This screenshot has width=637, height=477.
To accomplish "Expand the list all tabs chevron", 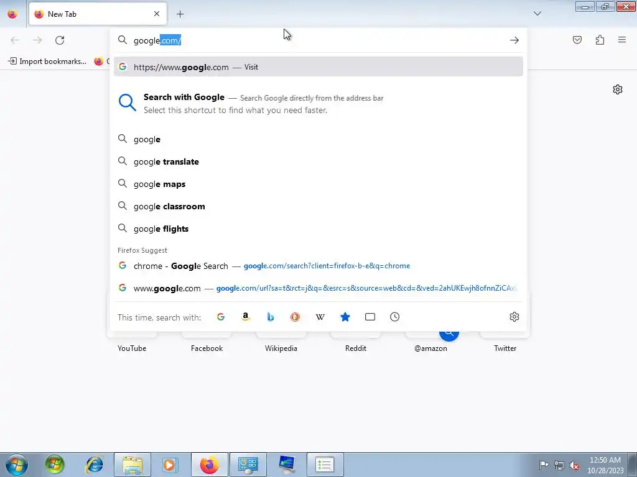I will [537, 14].
